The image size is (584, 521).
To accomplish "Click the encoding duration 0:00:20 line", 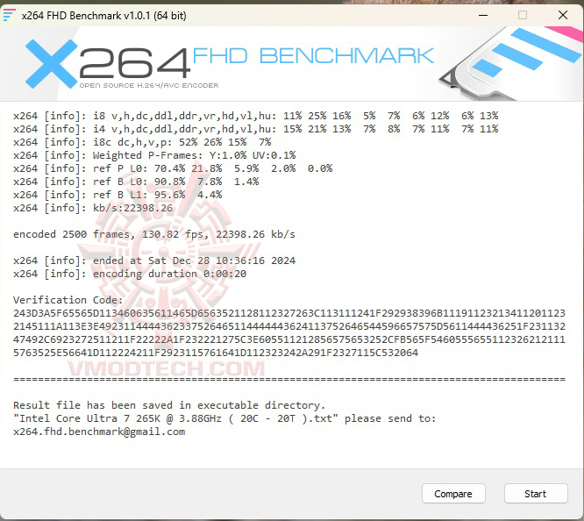I will [130, 274].
